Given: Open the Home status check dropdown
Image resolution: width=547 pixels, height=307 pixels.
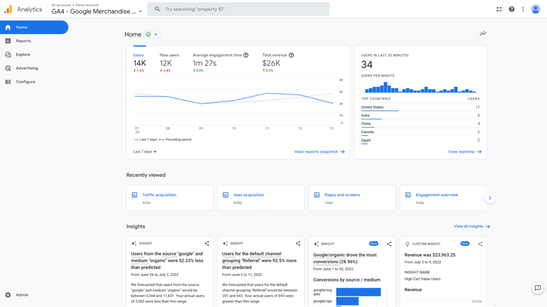Looking at the screenshot, I should click(x=153, y=35).
